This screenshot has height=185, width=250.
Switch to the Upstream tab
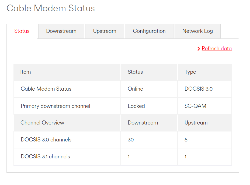105,31
